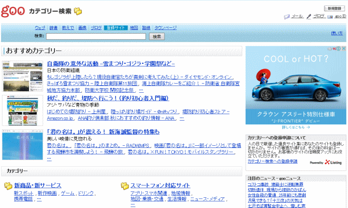Click the goo ID card icon
348x208 pixels.
point(330,17)
